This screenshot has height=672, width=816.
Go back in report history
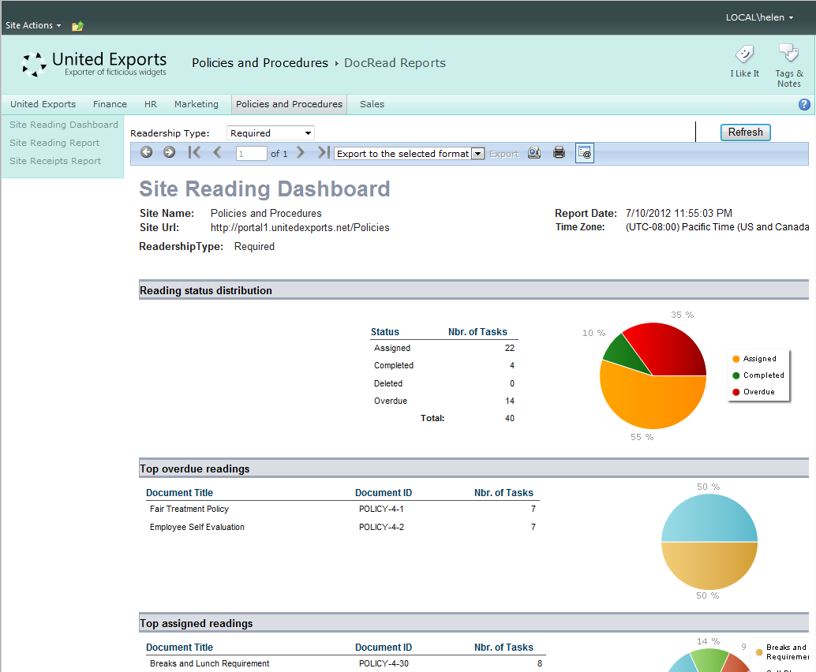pos(146,152)
